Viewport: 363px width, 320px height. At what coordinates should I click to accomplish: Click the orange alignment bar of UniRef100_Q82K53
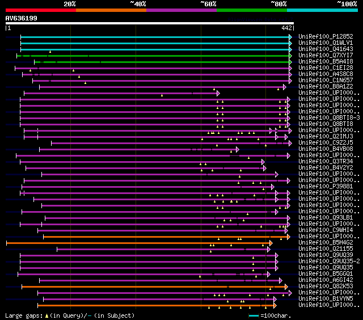[x=155, y=287]
